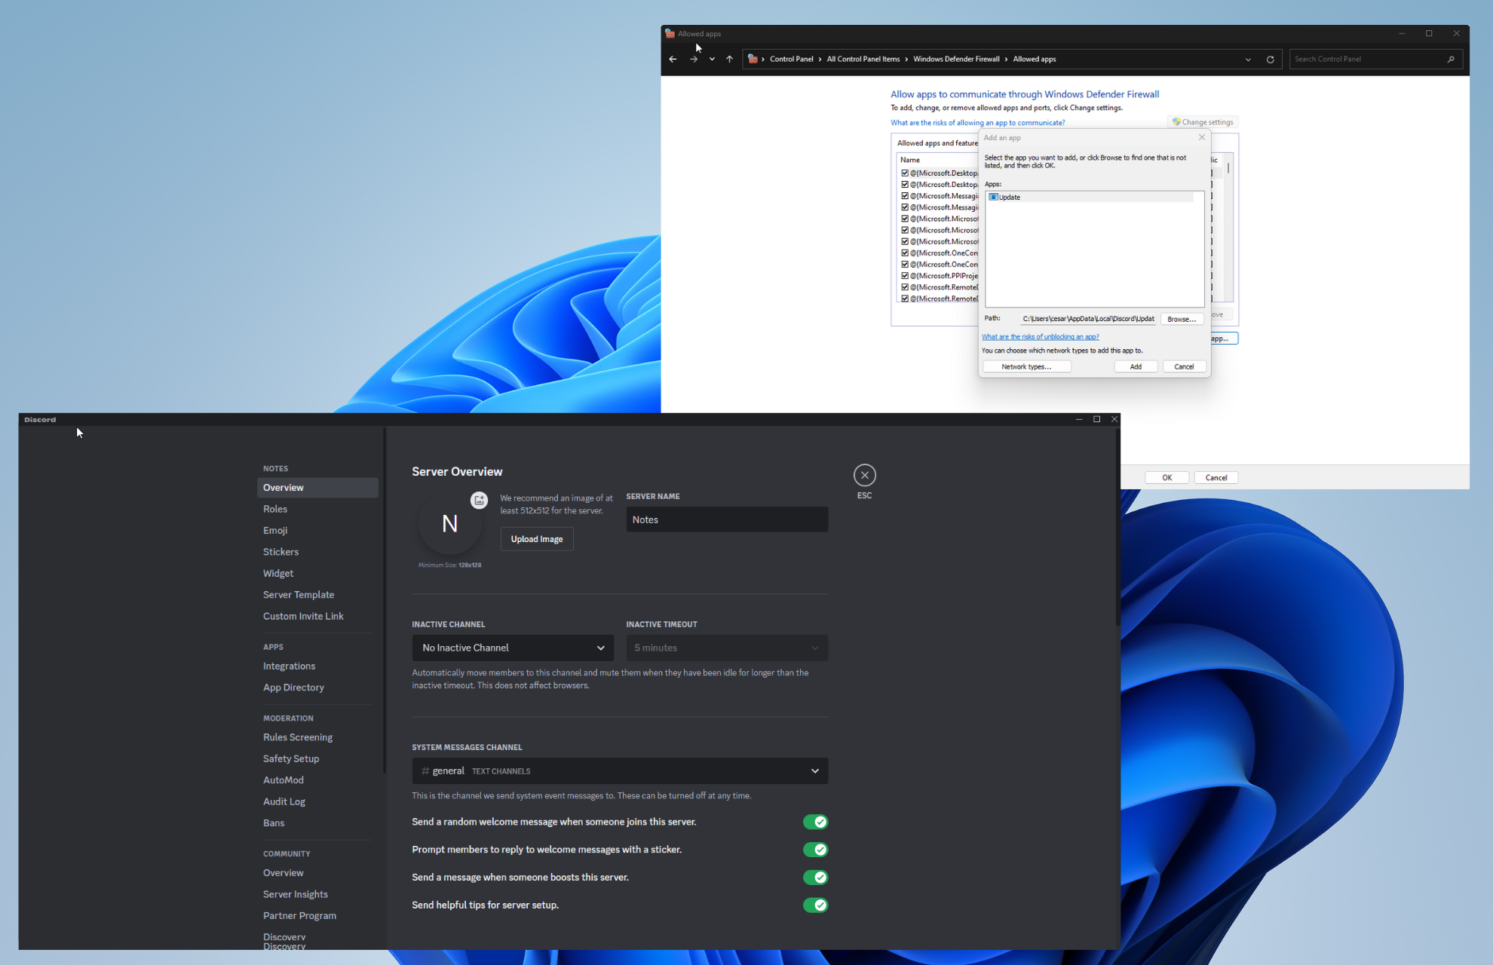This screenshot has height=965, width=1493.
Task: Open the Inactive Channel dropdown
Action: [513, 648]
